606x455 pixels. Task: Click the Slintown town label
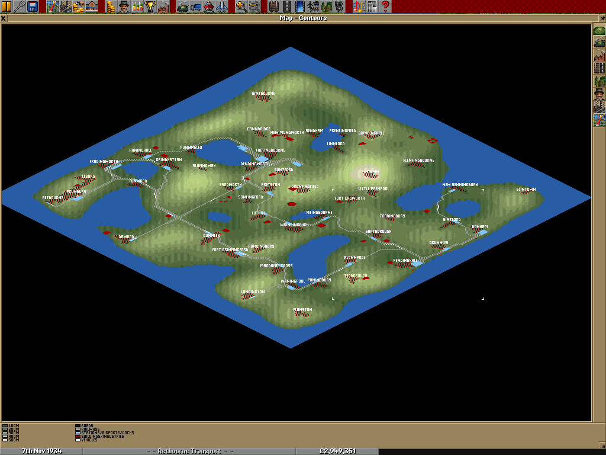click(526, 189)
